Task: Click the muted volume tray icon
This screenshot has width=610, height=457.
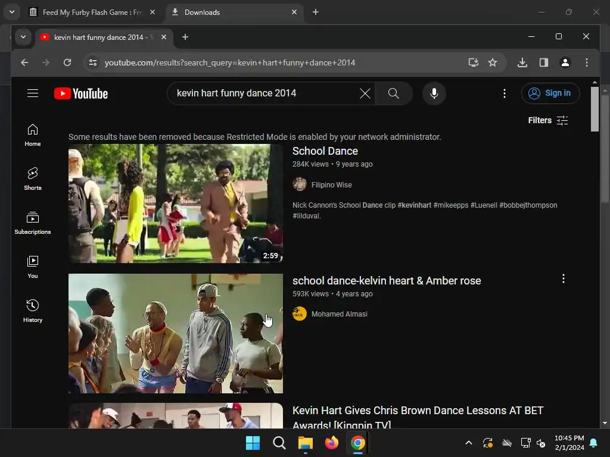Action: [x=541, y=443]
